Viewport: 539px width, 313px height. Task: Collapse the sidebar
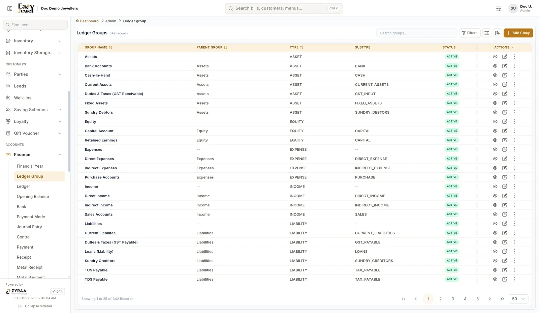[x=35, y=306]
